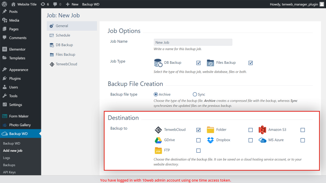Click the Google Drive icon
This screenshot has height=183, width=326.
click(158, 140)
